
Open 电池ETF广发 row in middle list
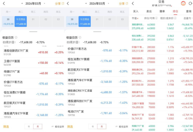tap(97, 113)
